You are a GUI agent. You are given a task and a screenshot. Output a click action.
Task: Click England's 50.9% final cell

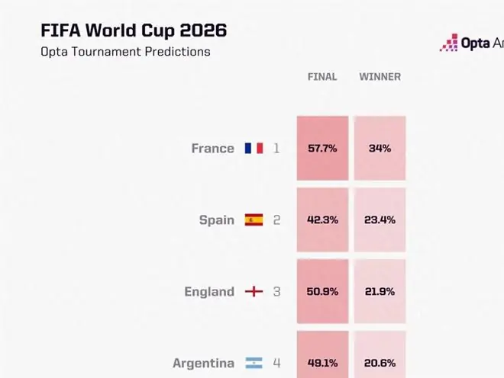tap(322, 291)
